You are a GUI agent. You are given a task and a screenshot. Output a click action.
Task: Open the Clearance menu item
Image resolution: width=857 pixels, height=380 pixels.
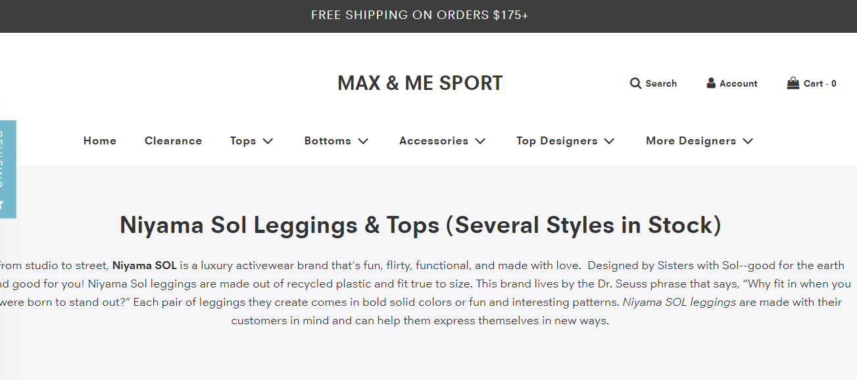coord(173,141)
